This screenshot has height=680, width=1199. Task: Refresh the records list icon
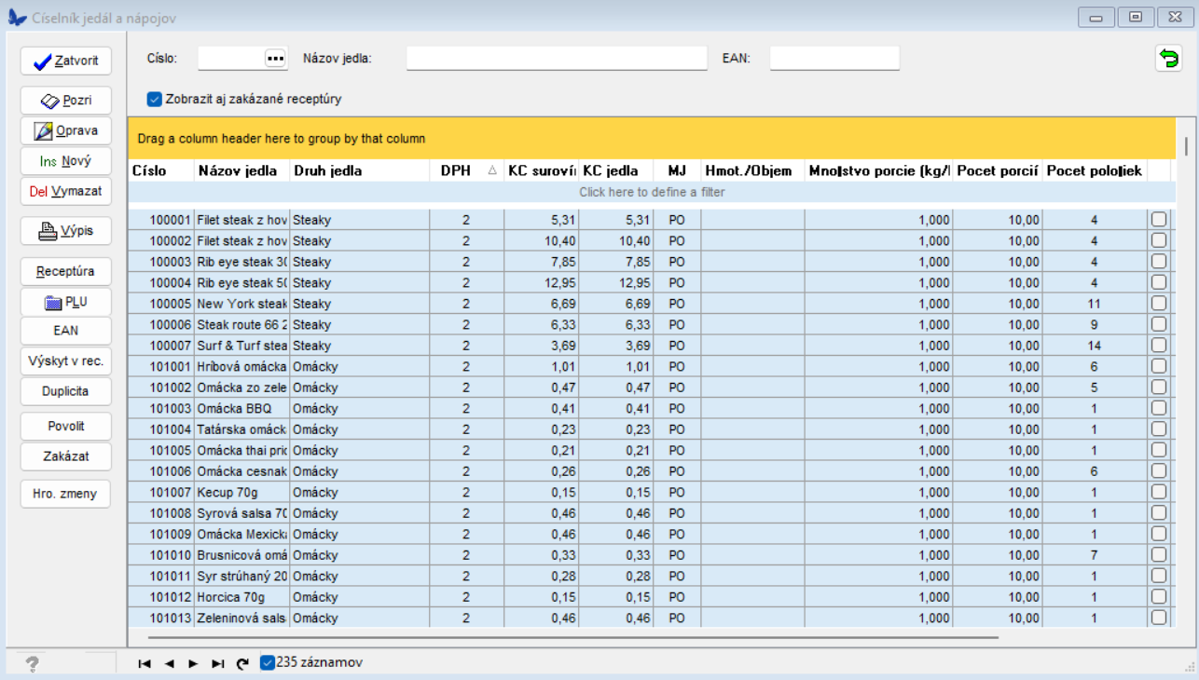point(242,663)
